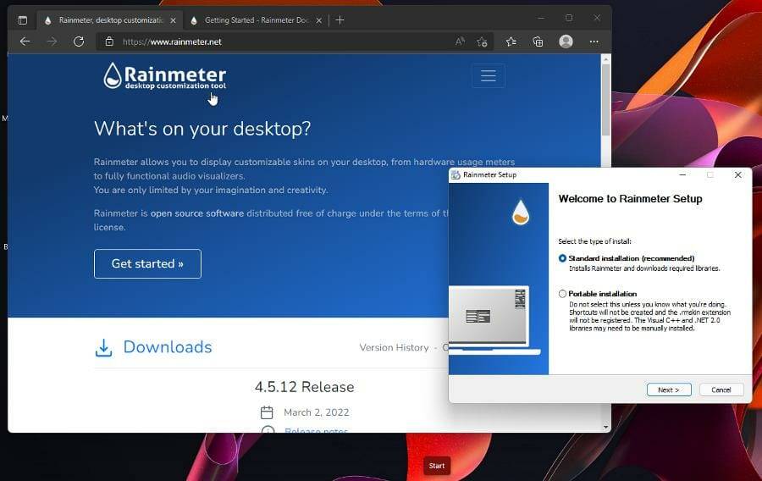Add page to favorites star icon
Screen dimensions: 762x481
coord(482,41)
